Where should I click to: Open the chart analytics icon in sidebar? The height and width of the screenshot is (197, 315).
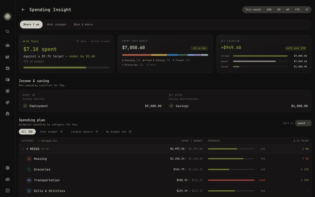pyautogui.click(x=7, y=57)
